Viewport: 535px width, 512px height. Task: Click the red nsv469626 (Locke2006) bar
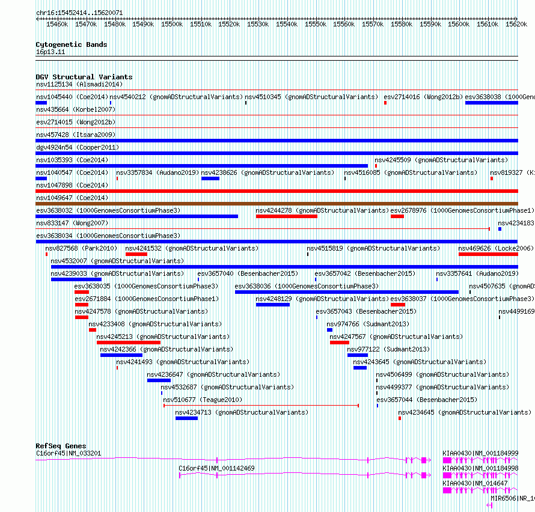tap(488, 254)
